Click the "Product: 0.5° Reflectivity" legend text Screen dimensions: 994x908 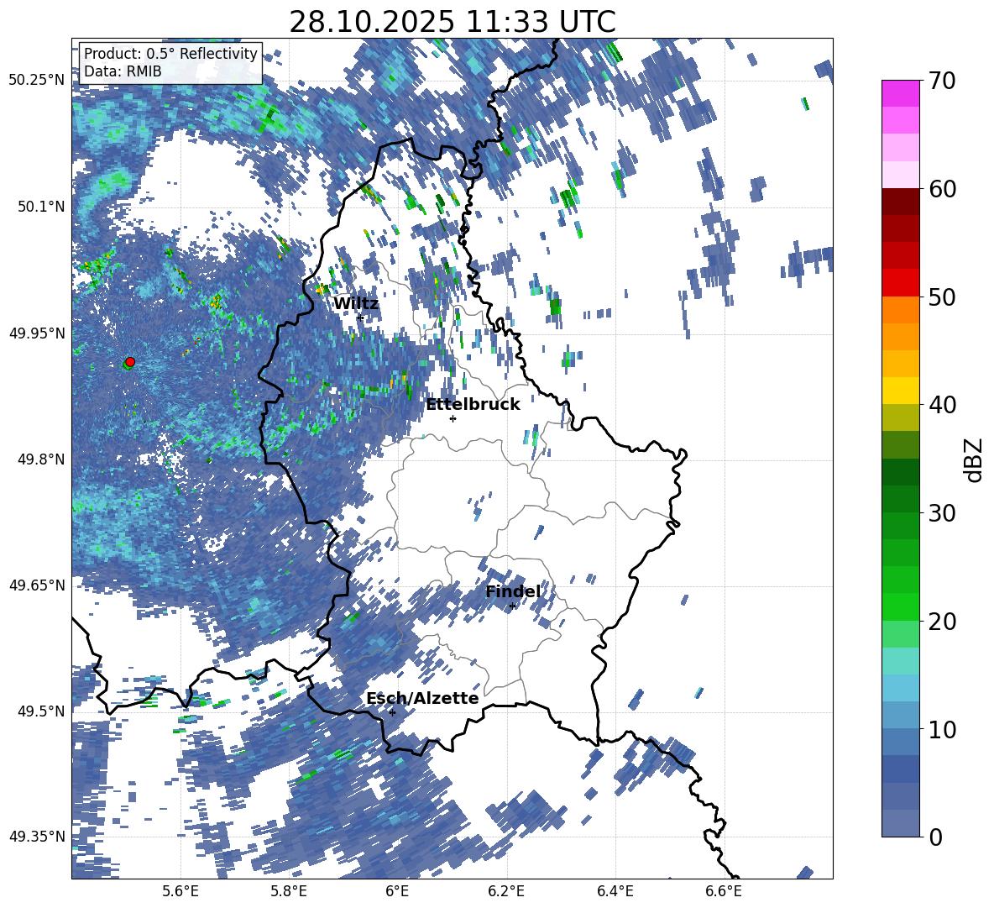pyautogui.click(x=170, y=54)
